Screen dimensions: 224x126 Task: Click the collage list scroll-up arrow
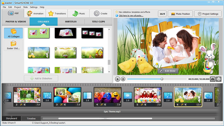109,29
